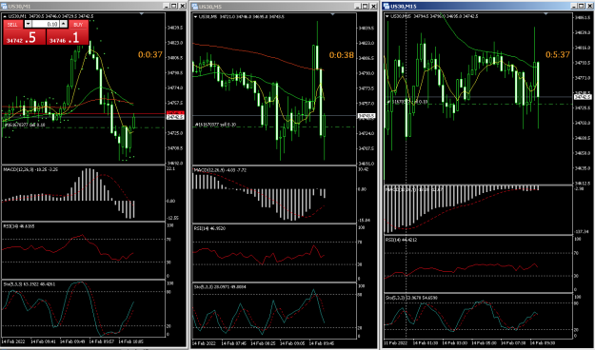Expand one-click trading panel in US30,M15 chart
Image resolution: width=595 pixels, height=350 pixels.
(x=387, y=16)
